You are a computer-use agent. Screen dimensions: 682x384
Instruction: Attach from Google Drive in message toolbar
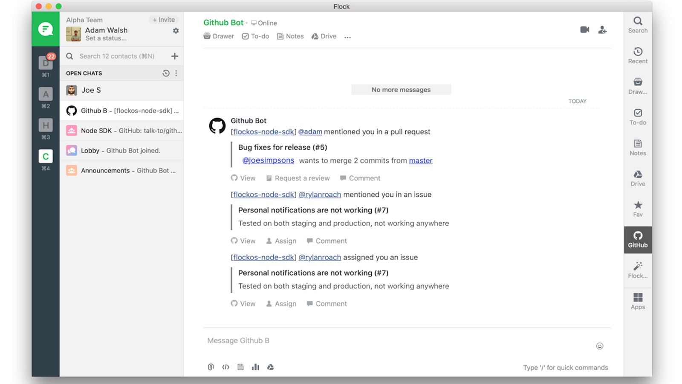pyautogui.click(x=270, y=367)
